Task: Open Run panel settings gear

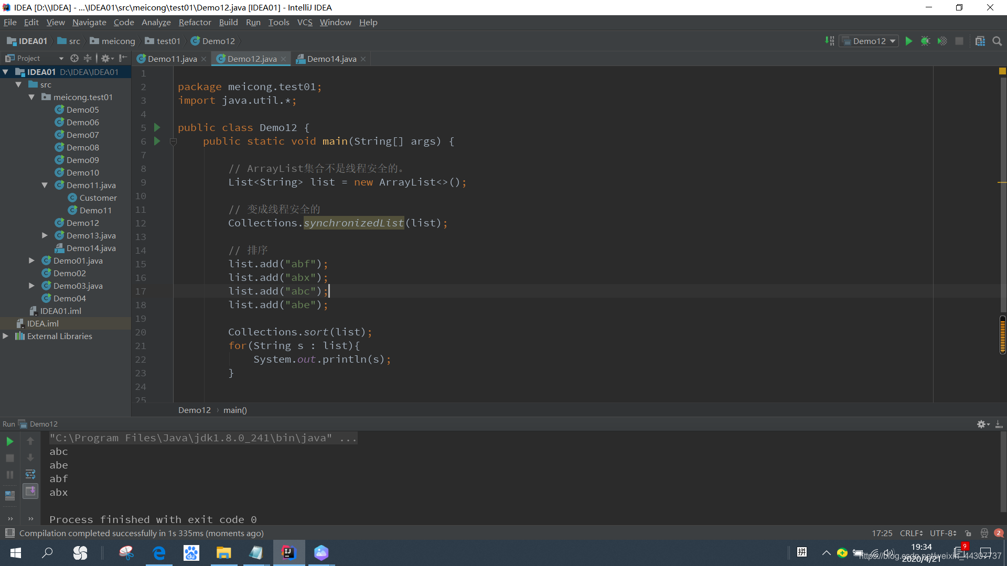Action: click(983, 424)
